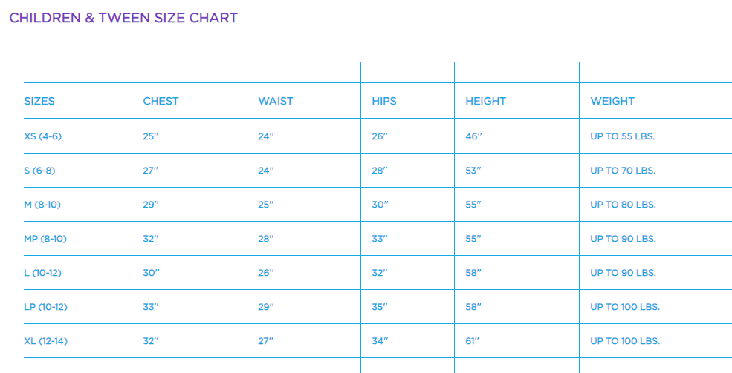Select the LP (10-12) size label
This screenshot has width=732, height=373.
(45, 307)
